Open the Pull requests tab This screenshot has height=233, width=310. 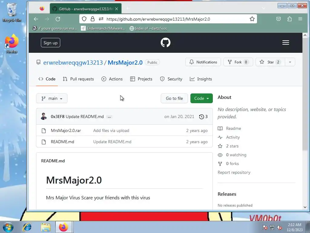[78, 79]
